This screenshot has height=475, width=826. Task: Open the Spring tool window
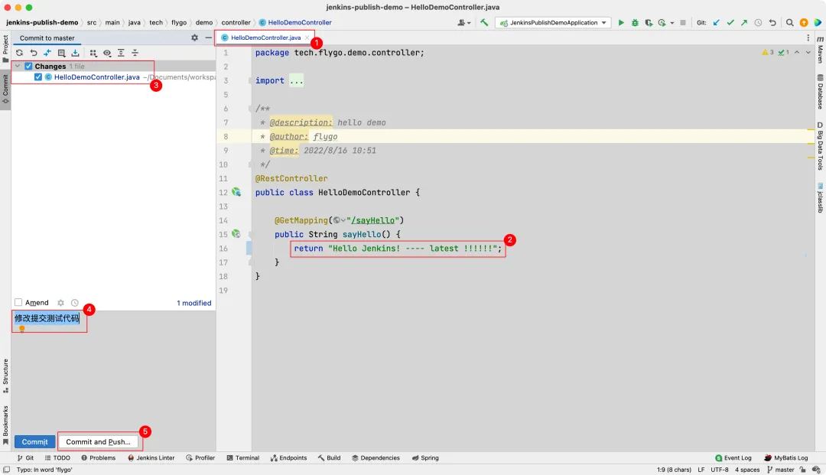(425, 457)
